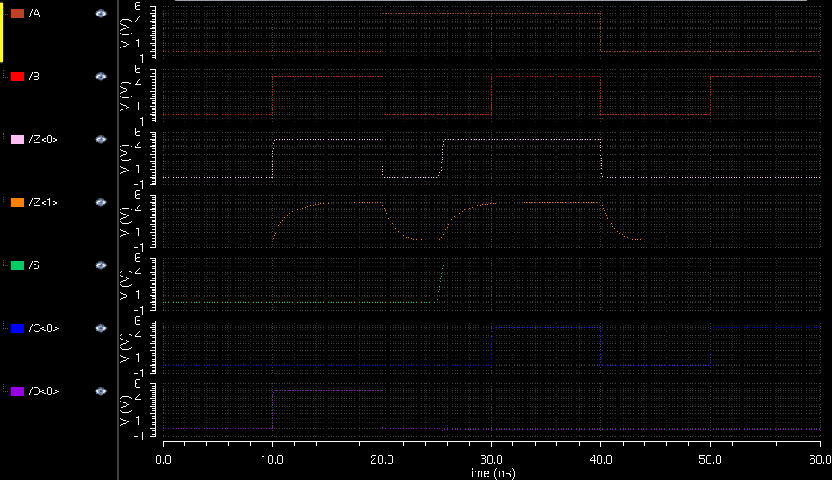
Task: Open the red color swatch of /B
Action: point(17,77)
